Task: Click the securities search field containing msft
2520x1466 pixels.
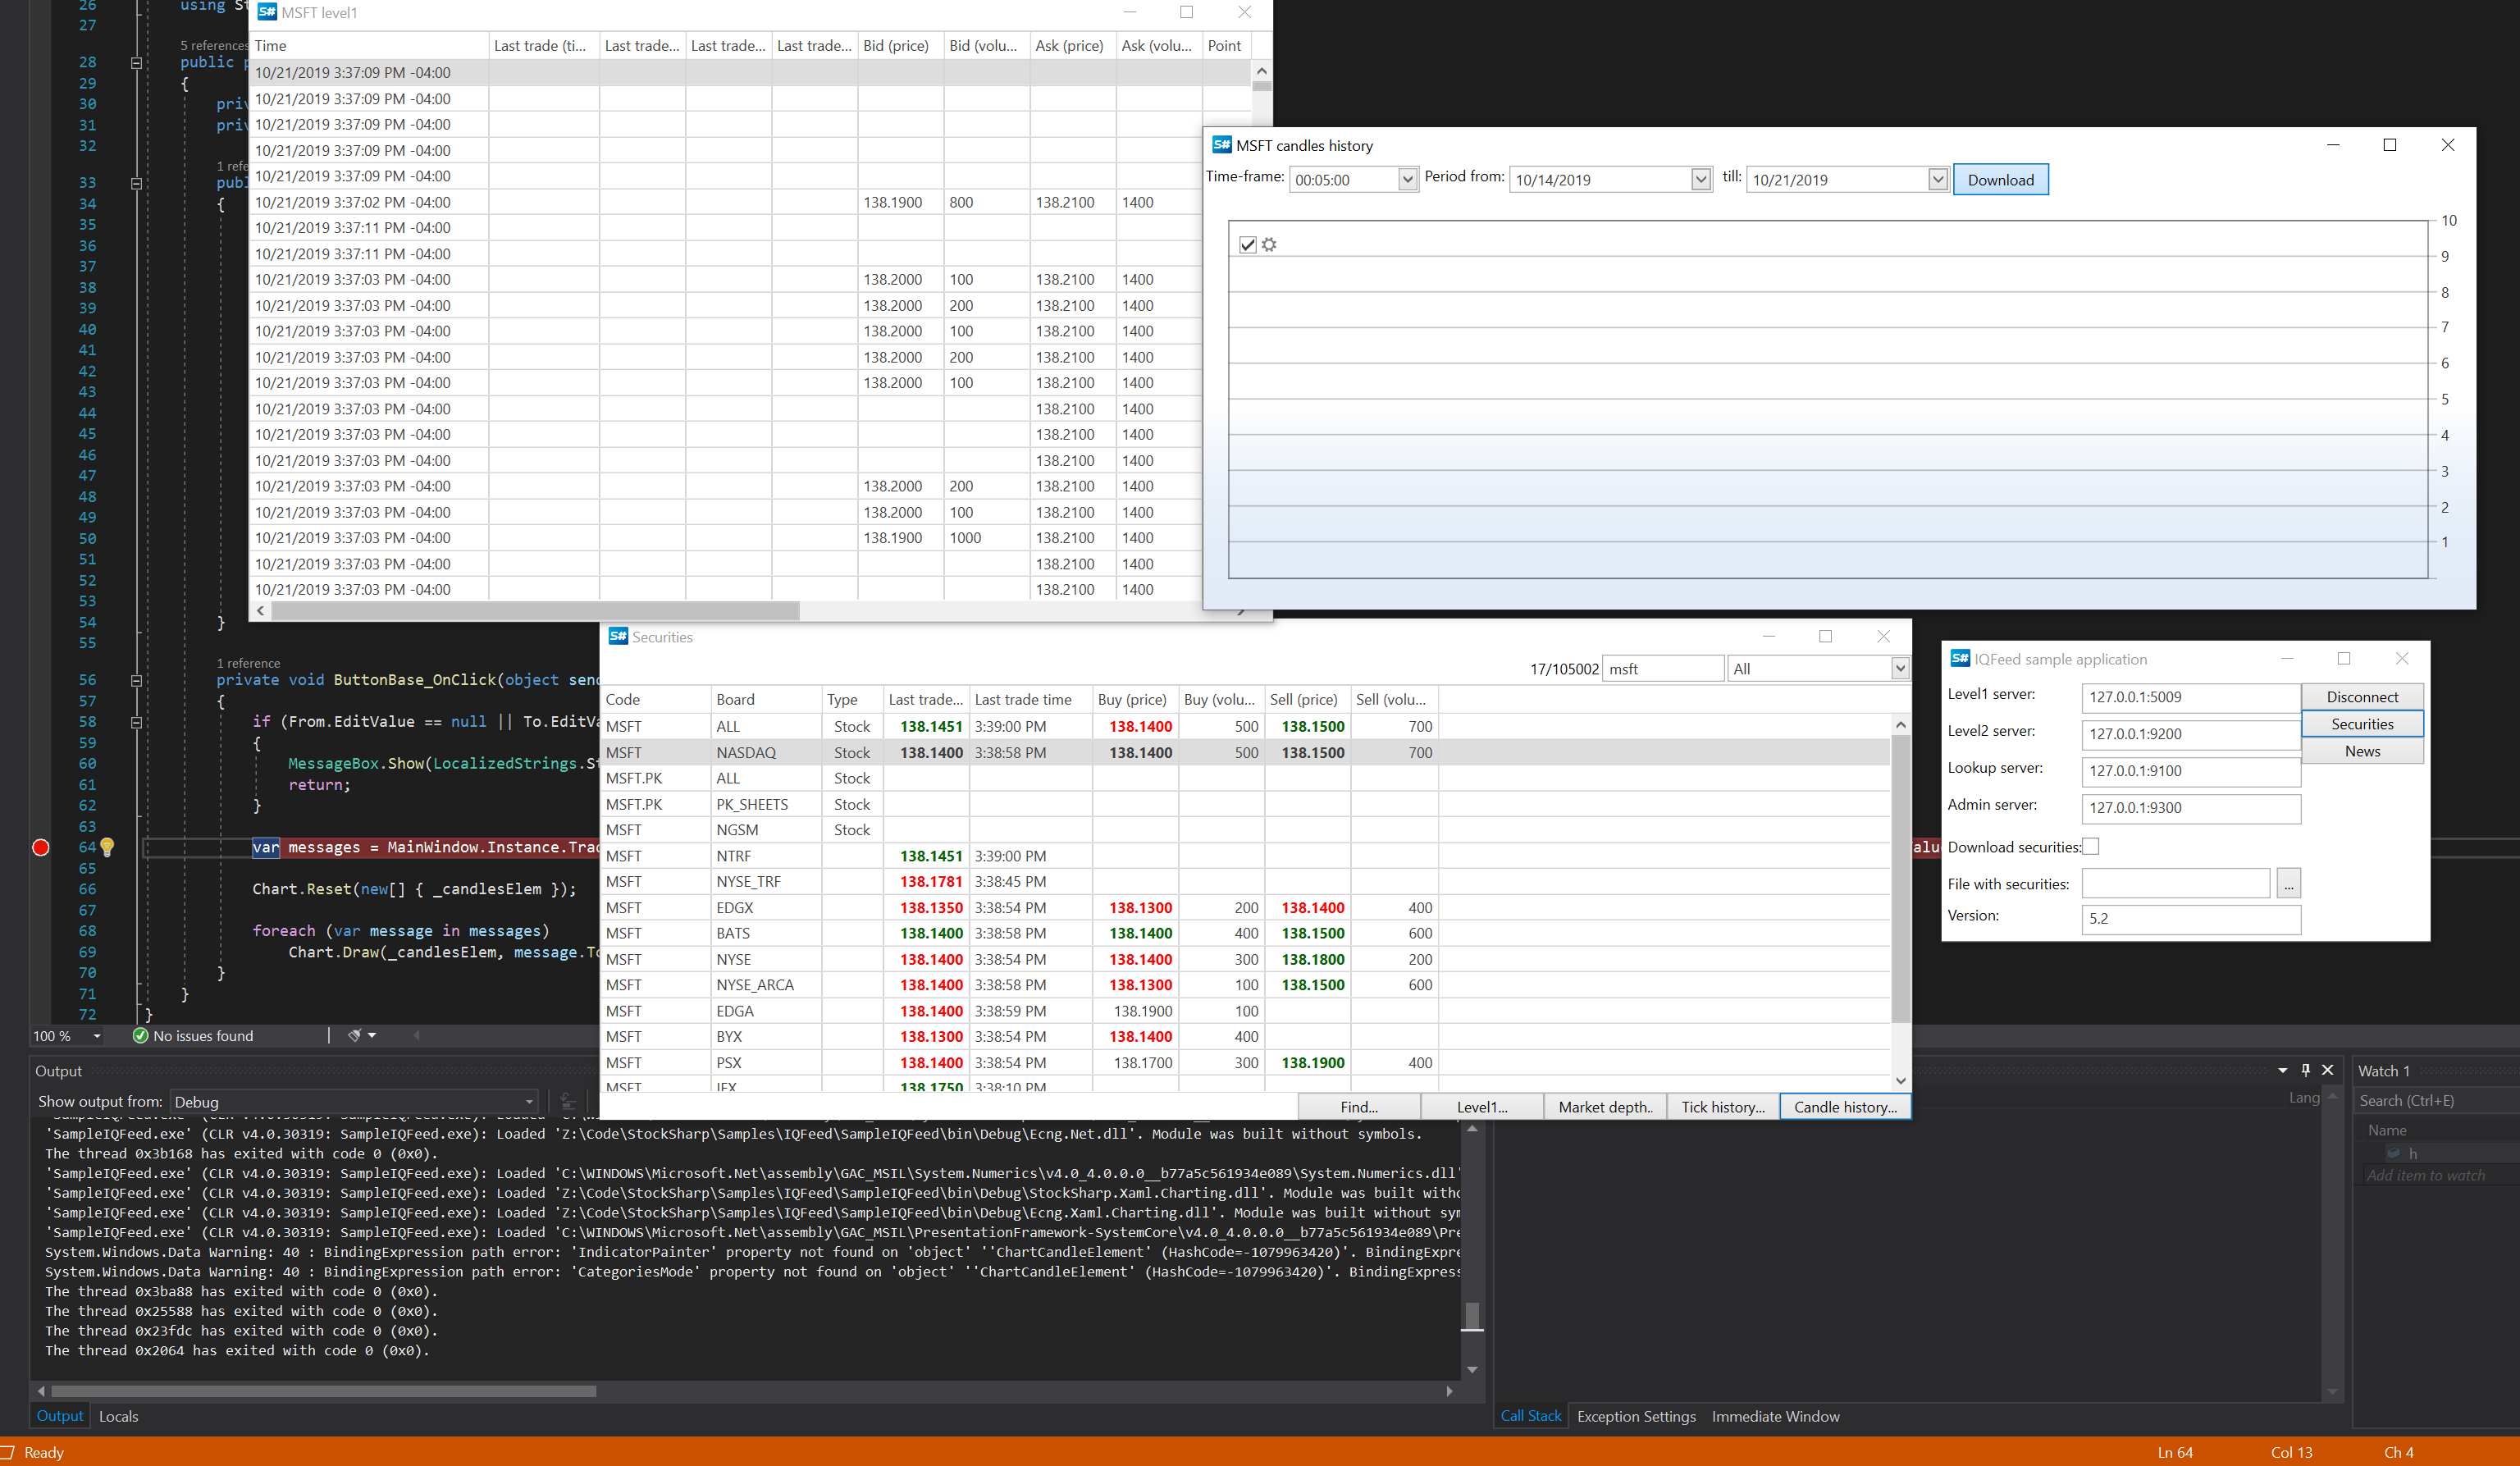Action: 1663,668
